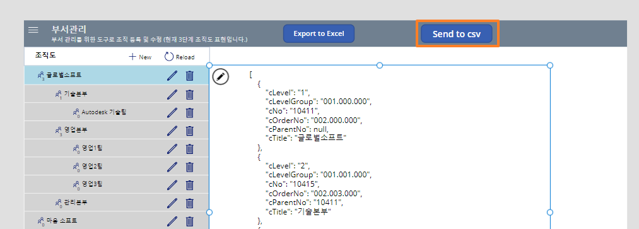Edit the 기술본부 row with pencil icon

coord(172,95)
